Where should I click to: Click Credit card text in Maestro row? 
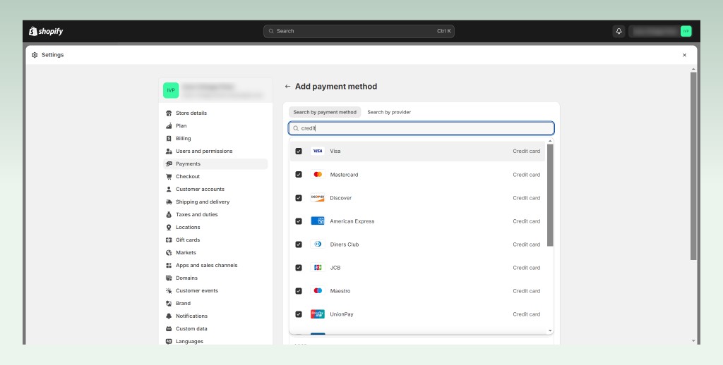pyautogui.click(x=527, y=291)
